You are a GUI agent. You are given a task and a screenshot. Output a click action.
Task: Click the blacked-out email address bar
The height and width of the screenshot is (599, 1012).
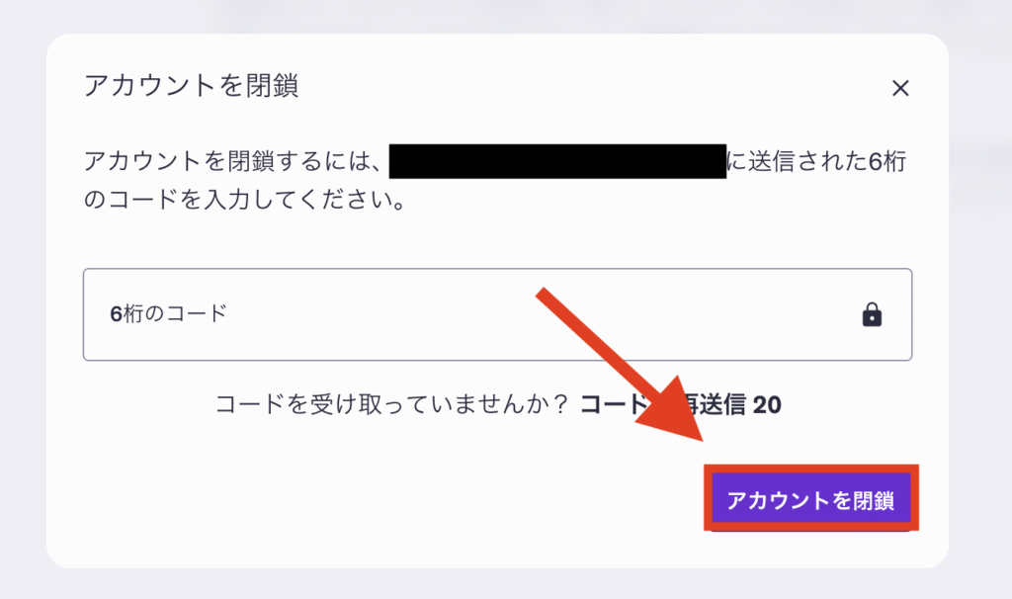pyautogui.click(x=557, y=161)
